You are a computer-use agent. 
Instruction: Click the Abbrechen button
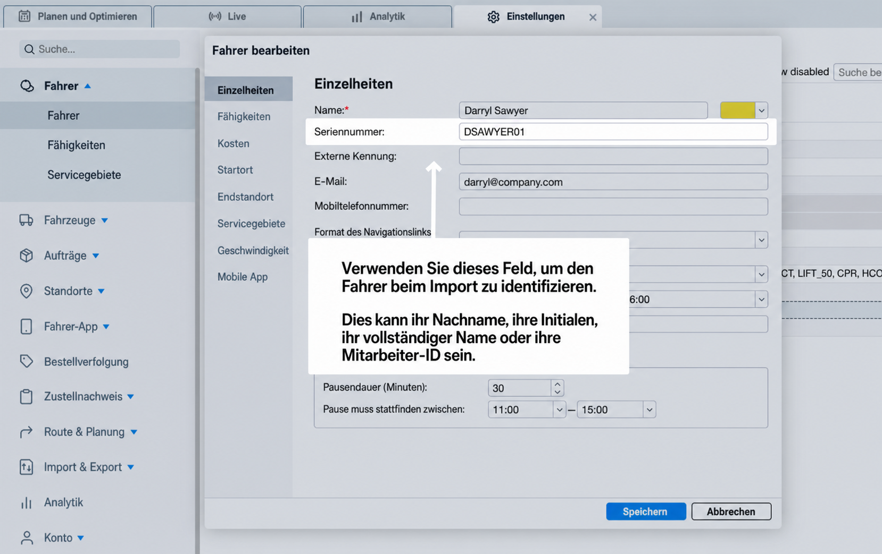point(731,512)
